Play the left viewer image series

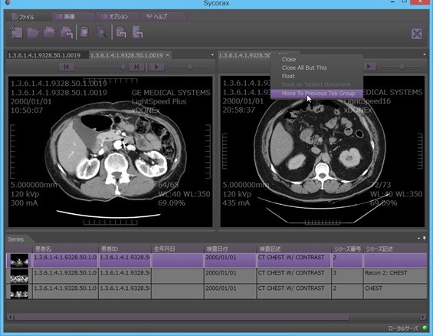156,68
